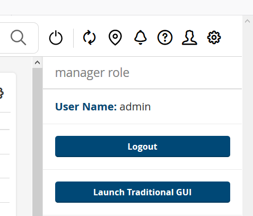Viewport: 253px width, 216px height.
Task: Click the panel's scroll-up chevron arrow
Action: point(37,63)
